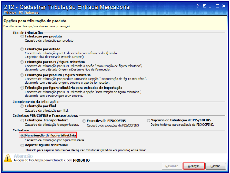The image size is (230, 173).
Task: Click 'Cadastro de tributação por produto' description
Action: click(49, 40)
